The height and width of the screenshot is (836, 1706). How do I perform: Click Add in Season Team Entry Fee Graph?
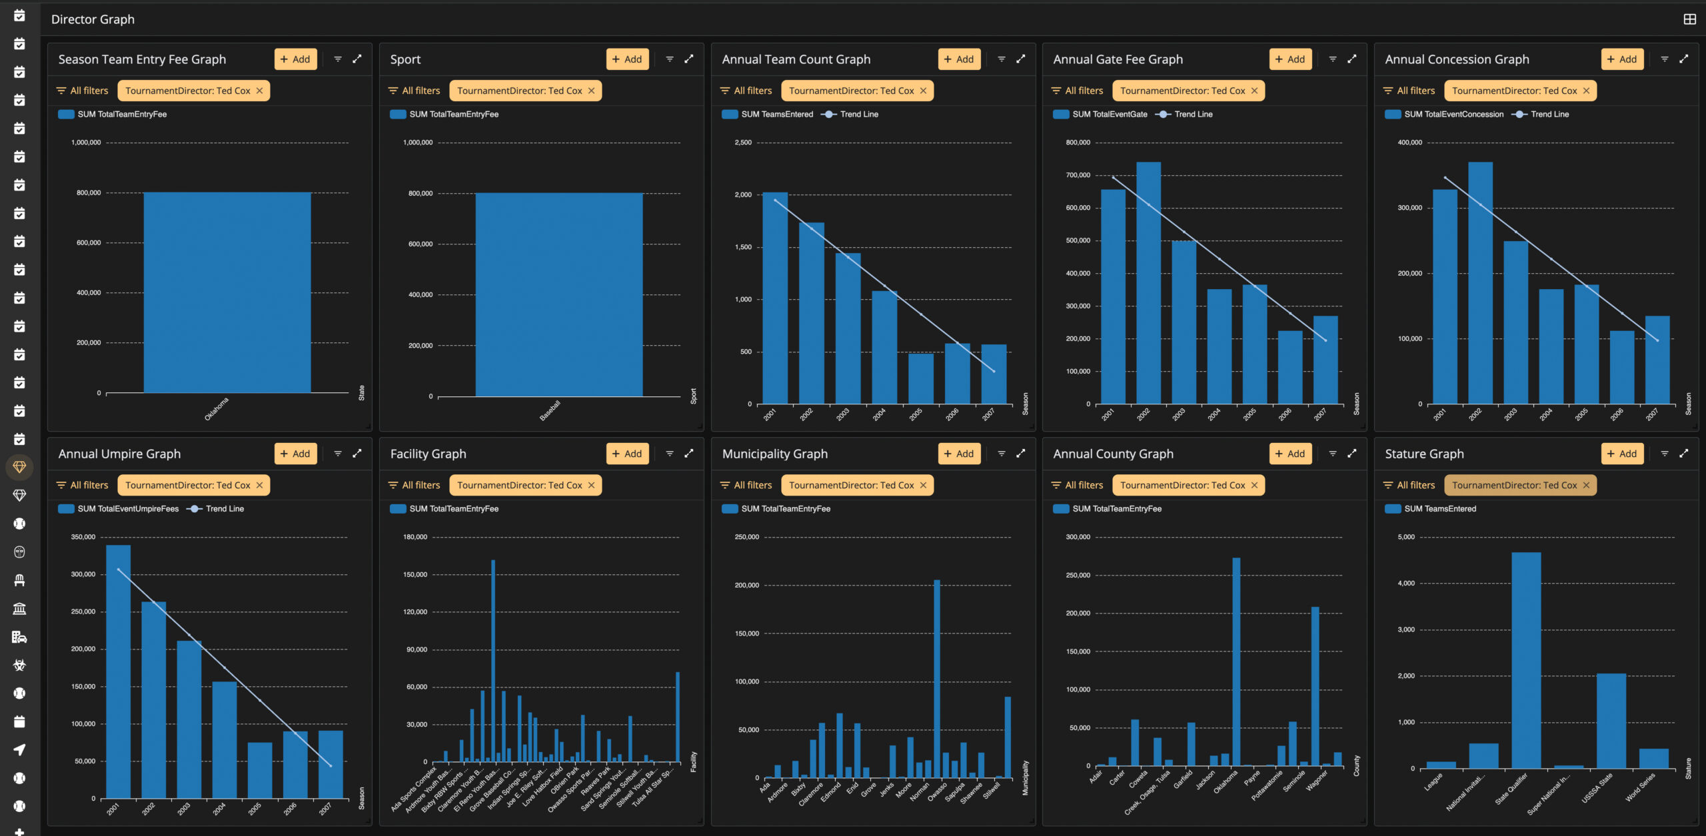295,59
